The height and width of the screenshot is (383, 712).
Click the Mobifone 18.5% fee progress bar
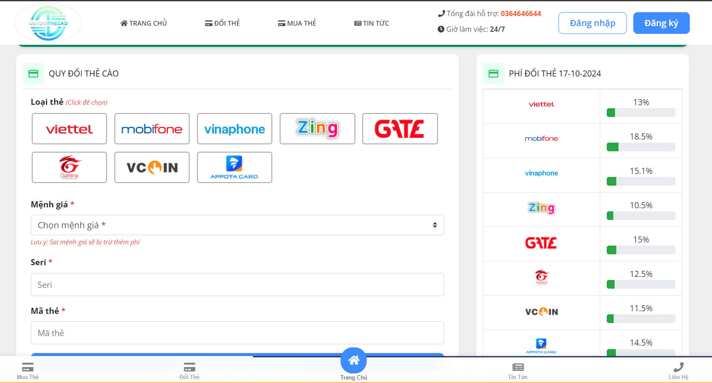(x=641, y=147)
